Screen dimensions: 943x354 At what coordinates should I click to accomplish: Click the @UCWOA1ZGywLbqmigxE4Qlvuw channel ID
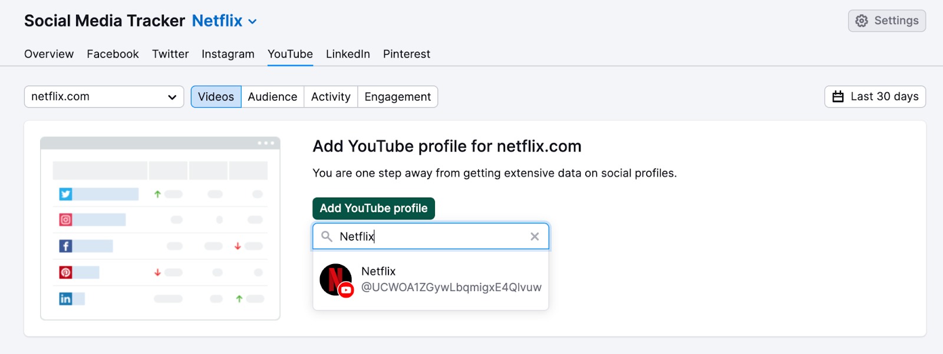point(451,287)
